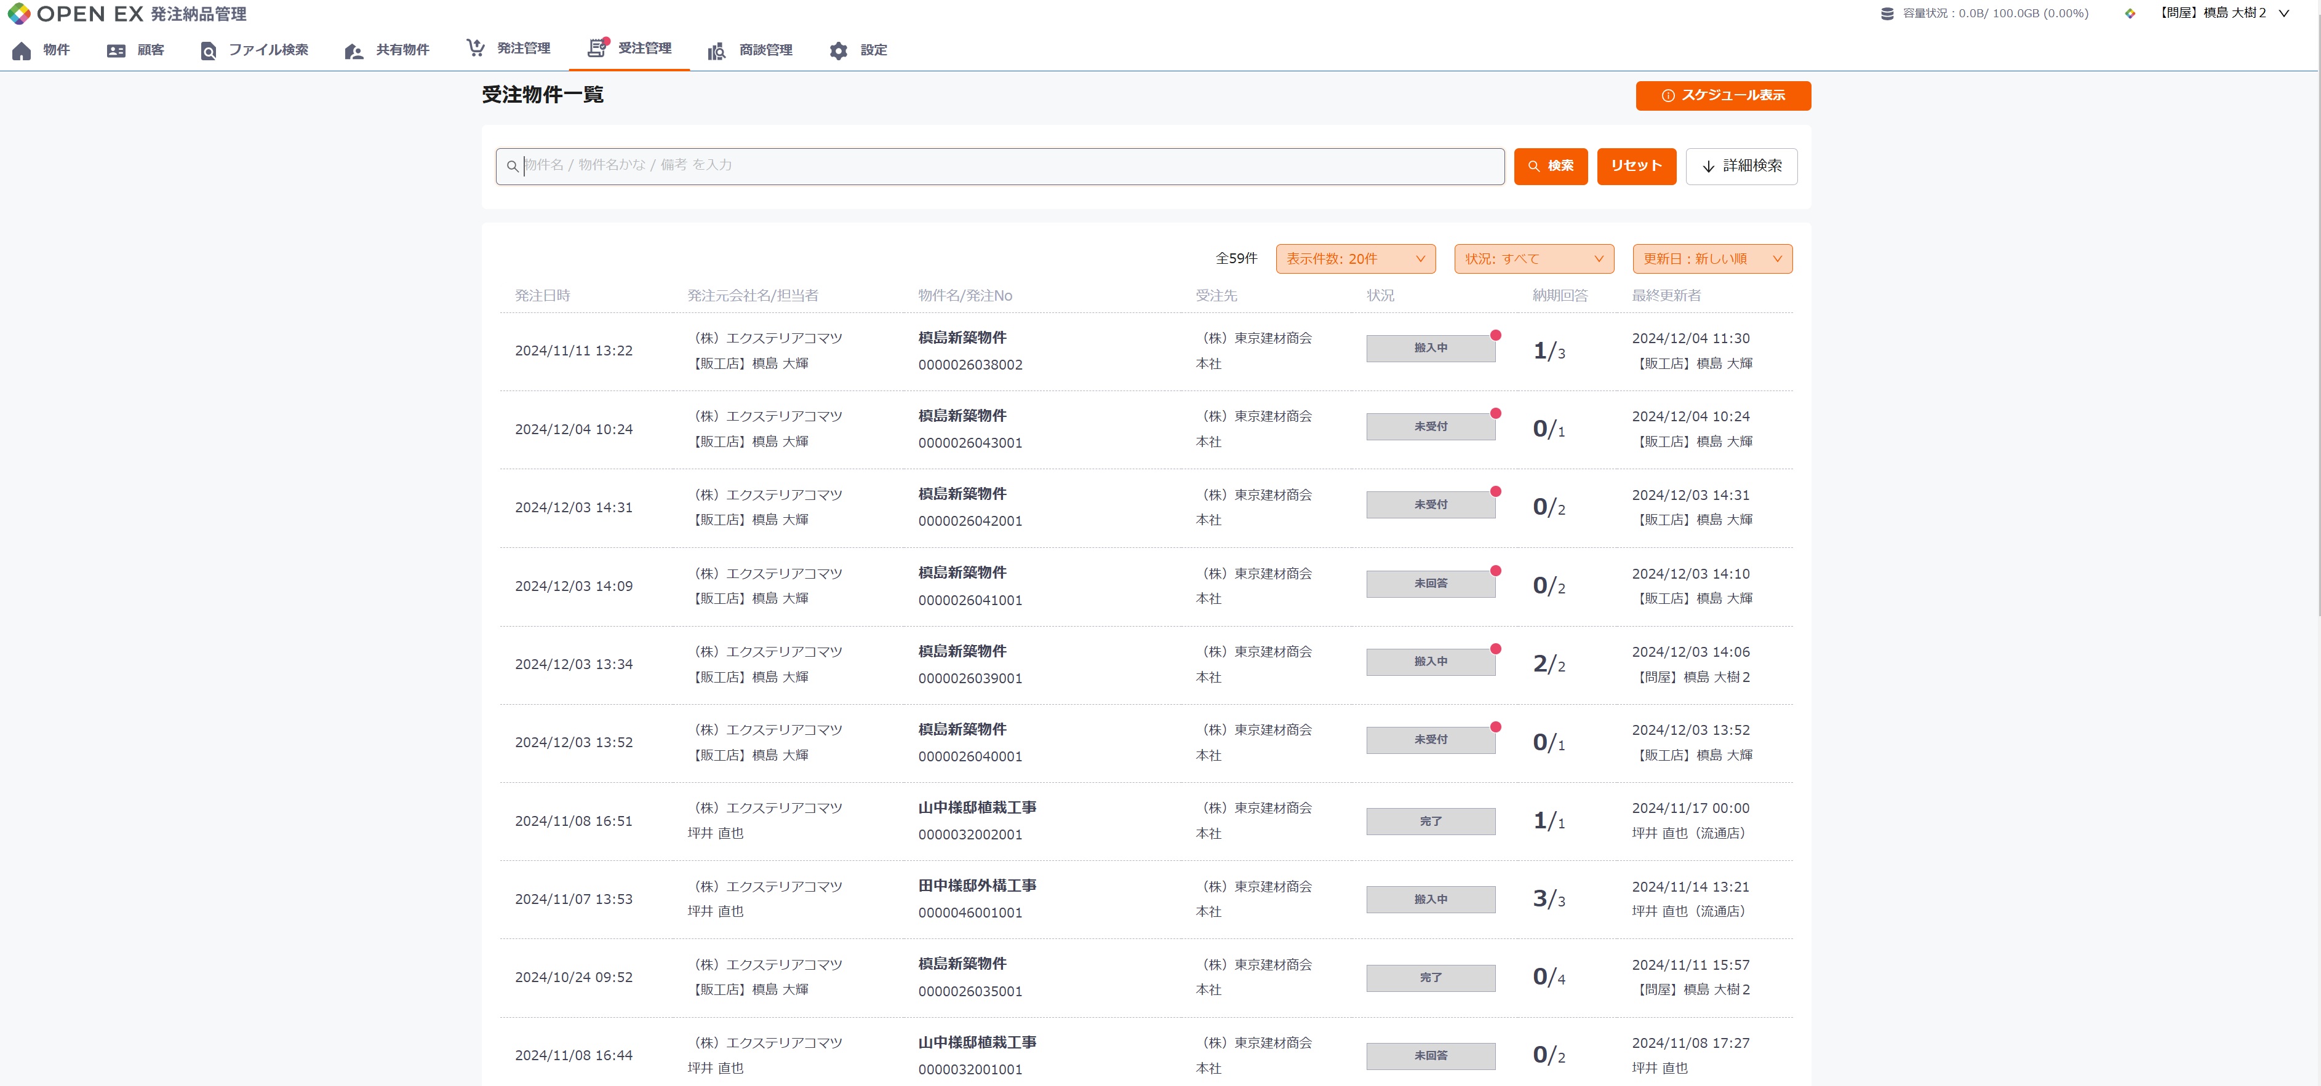Viewport: 2321px width, 1086px height.
Task: Click the 顧客 card icon
Action: 116,51
